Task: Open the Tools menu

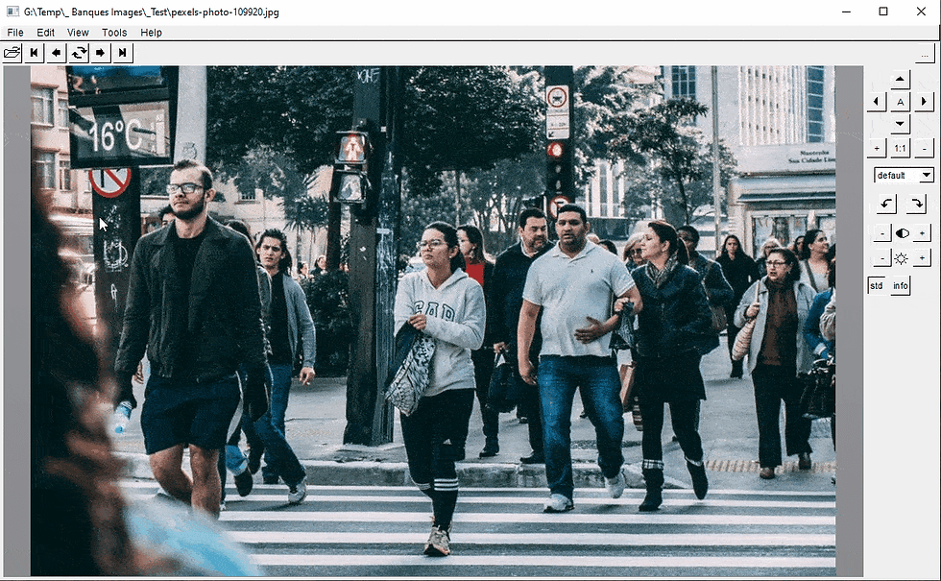Action: [x=114, y=33]
